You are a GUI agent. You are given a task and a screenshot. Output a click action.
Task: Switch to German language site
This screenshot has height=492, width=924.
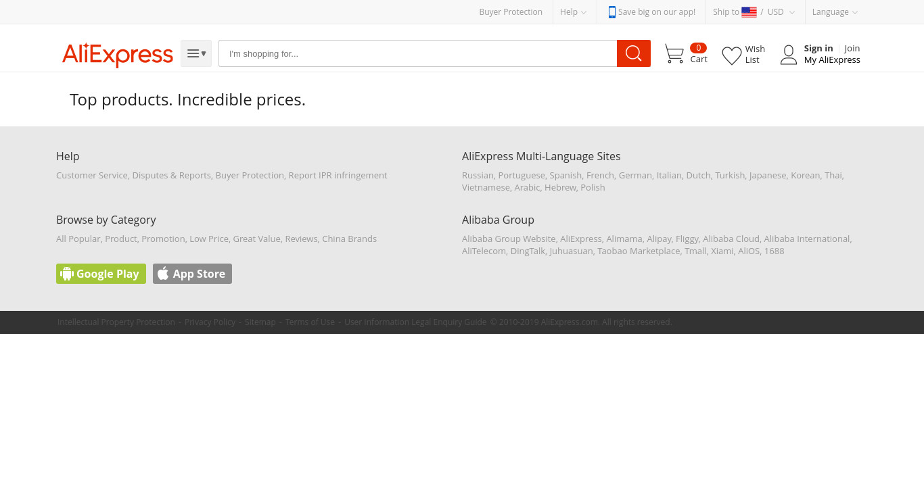pos(635,175)
